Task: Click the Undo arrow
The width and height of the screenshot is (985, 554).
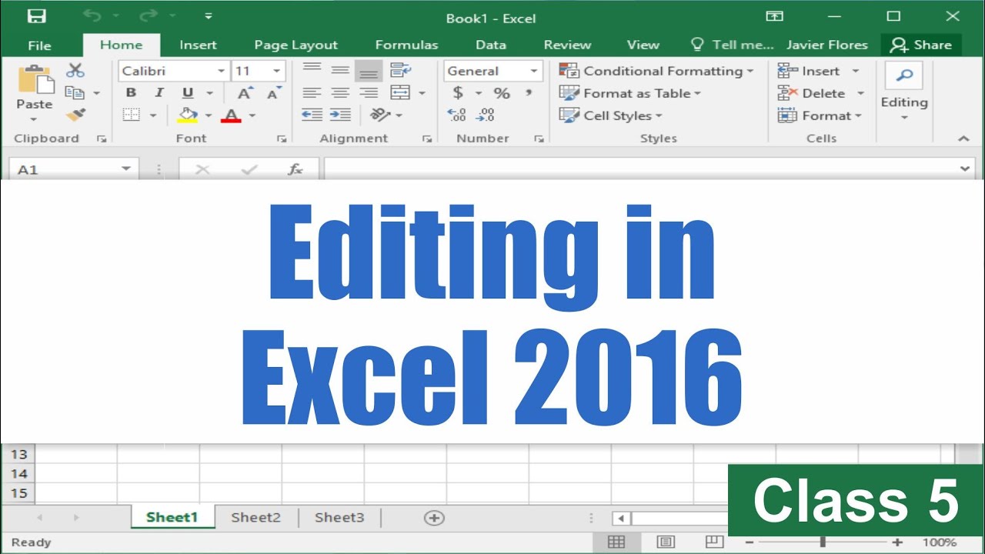Action: tap(92, 16)
